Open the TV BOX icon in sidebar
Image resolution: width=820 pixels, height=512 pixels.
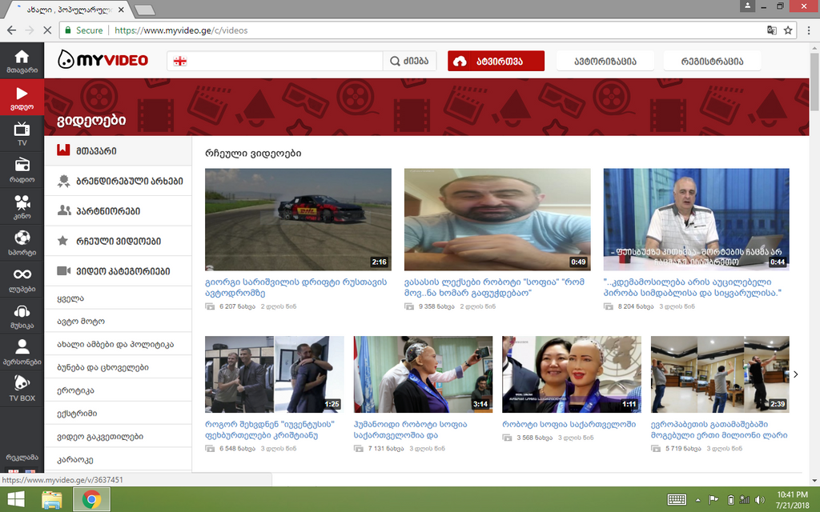pyautogui.click(x=22, y=383)
